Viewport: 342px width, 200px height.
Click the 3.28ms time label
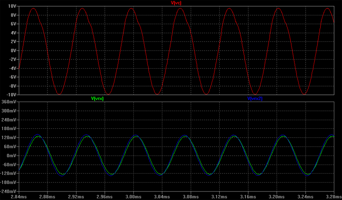[x=334, y=197]
